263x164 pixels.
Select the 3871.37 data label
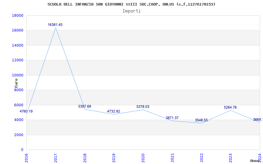pyautogui.click(x=172, y=118)
